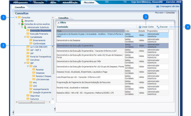191x116 pixels.
Task: Click the Execução Financeira folder icon
Action: tap(28, 34)
